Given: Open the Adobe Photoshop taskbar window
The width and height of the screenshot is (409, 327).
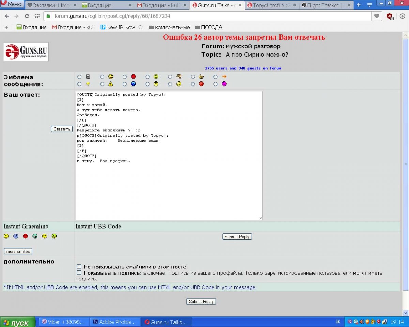Looking at the screenshot, I should pos(116,322).
